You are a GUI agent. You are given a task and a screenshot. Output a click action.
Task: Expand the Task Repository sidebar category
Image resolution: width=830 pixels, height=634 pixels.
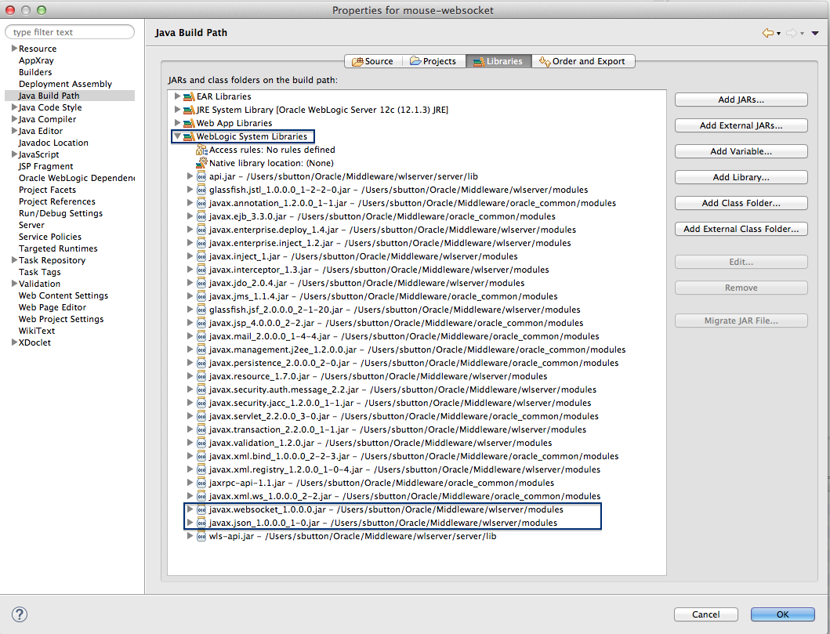click(14, 260)
